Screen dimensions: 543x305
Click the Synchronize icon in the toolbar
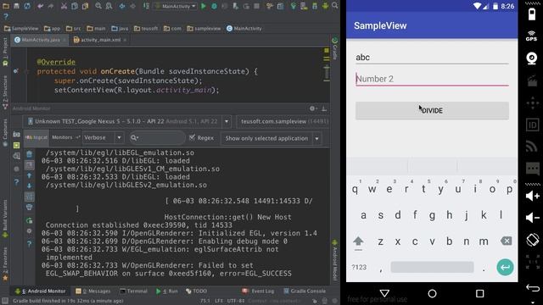pyautogui.click(x=27, y=6)
